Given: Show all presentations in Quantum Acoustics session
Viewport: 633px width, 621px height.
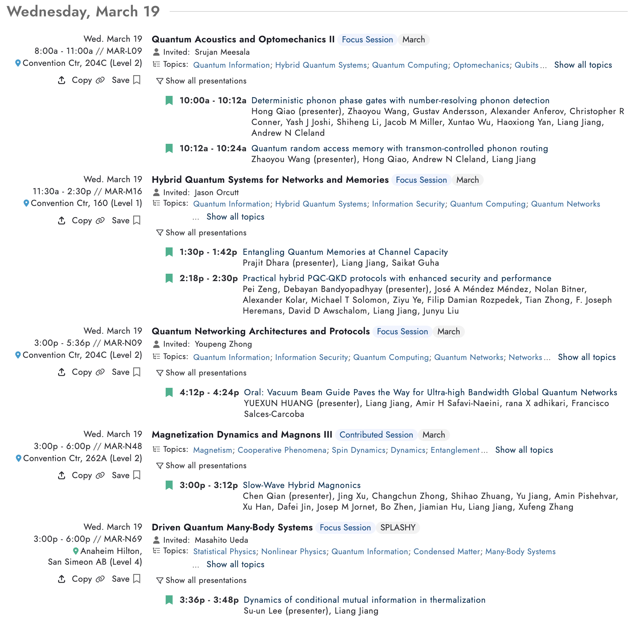Looking at the screenshot, I should point(202,81).
